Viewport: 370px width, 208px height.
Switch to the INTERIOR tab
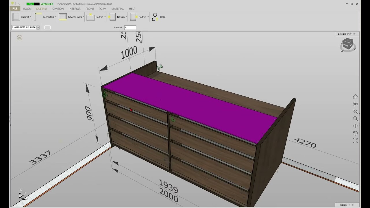(75, 9)
